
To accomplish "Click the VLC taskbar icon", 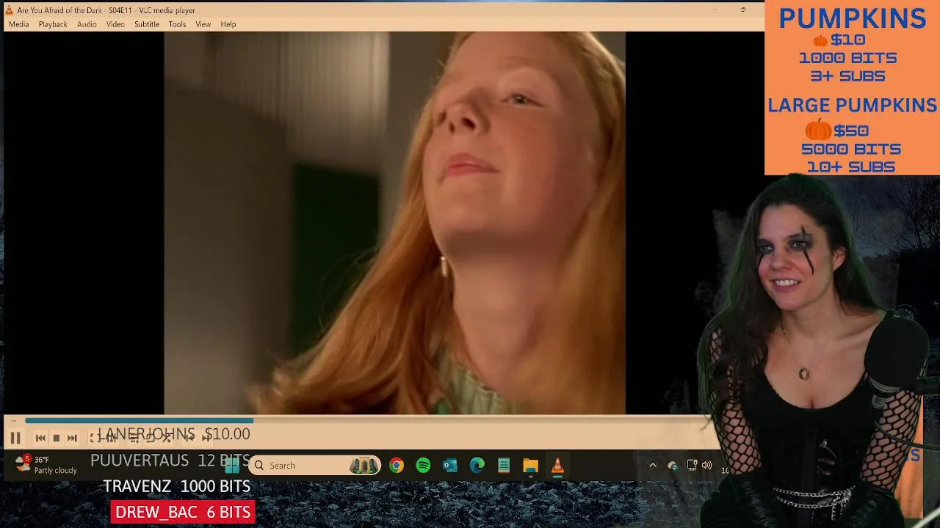I will [557, 465].
